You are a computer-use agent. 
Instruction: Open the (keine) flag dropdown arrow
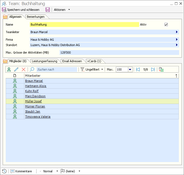tap(80, 171)
